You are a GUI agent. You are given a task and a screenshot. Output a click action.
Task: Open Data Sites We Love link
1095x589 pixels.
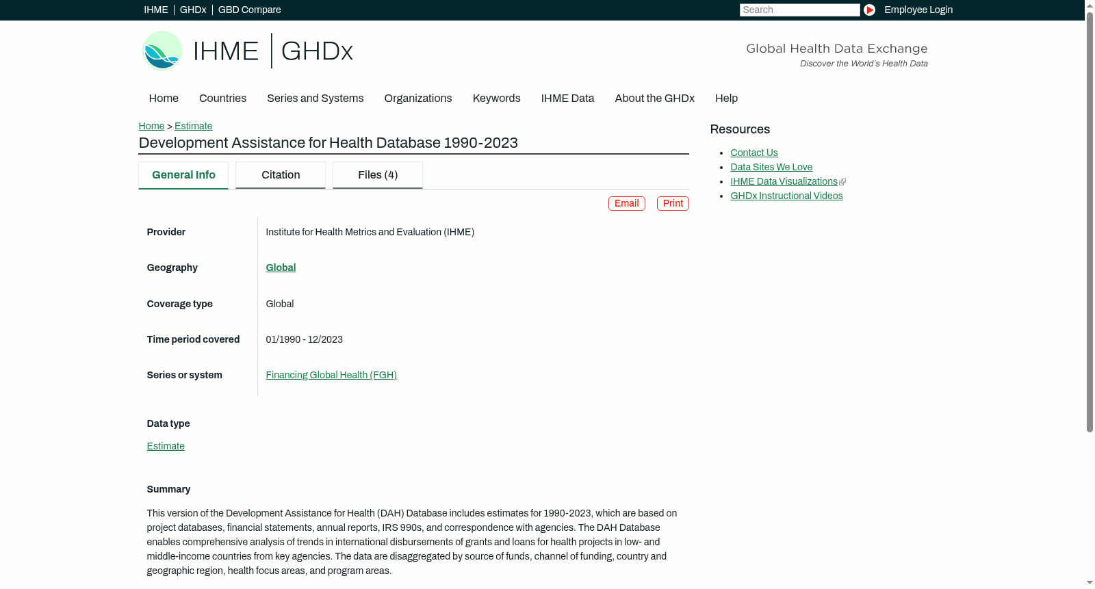coord(771,167)
